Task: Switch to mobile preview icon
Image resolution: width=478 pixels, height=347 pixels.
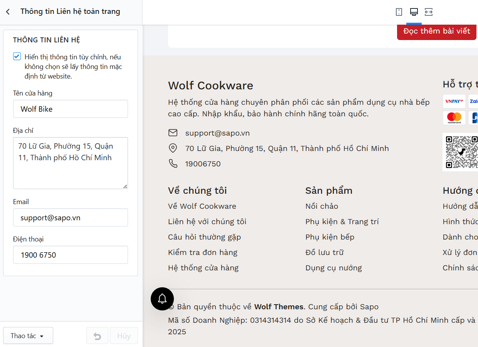Action: (399, 12)
